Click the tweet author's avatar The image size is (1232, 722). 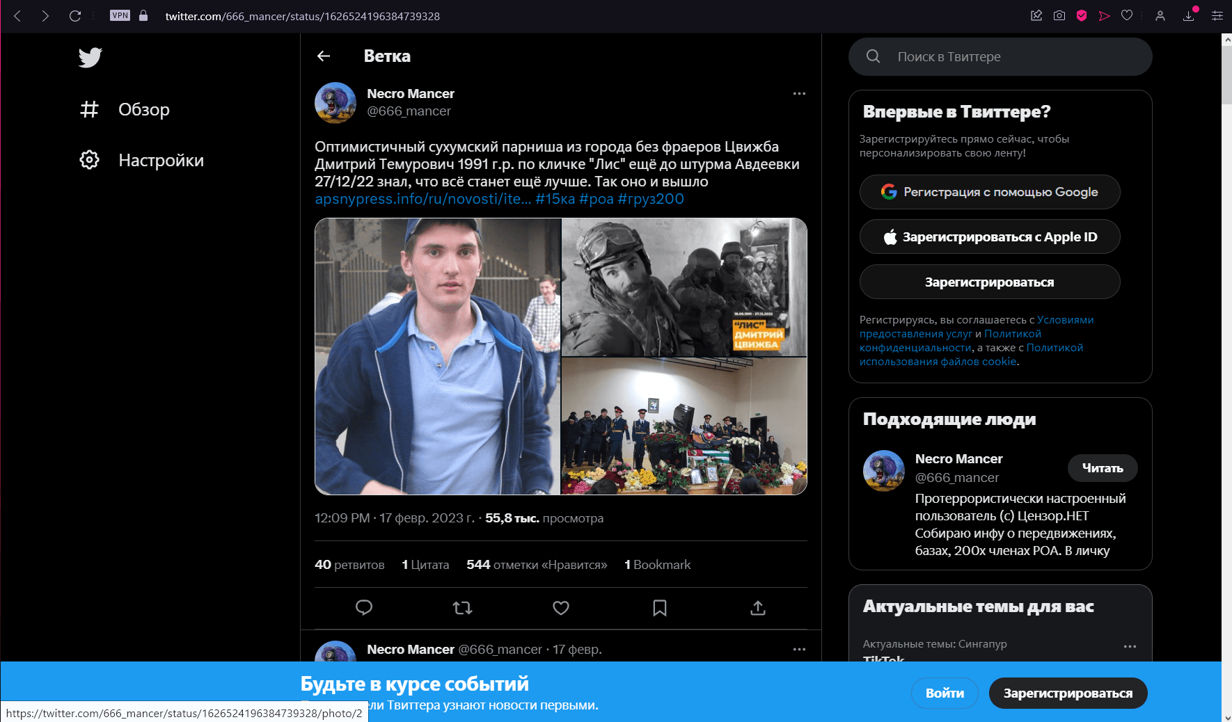coord(335,103)
